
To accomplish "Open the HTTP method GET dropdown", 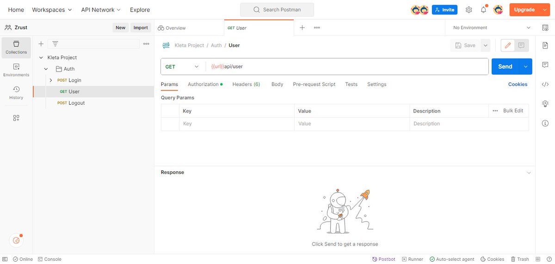I will [183, 66].
